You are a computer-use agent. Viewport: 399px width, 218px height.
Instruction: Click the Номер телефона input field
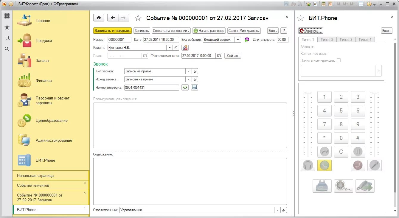[151, 87]
